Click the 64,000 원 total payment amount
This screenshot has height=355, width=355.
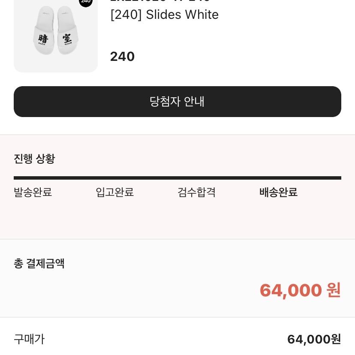coord(300,290)
